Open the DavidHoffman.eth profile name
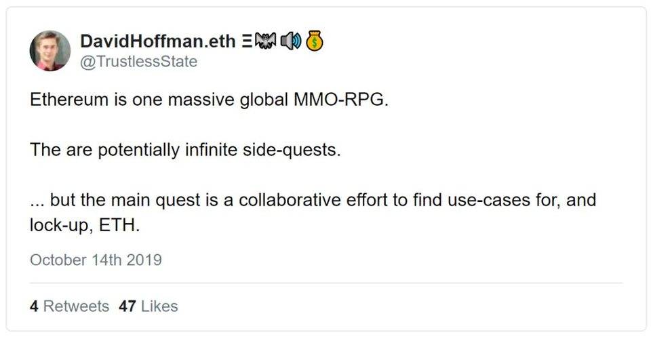 click(x=158, y=41)
